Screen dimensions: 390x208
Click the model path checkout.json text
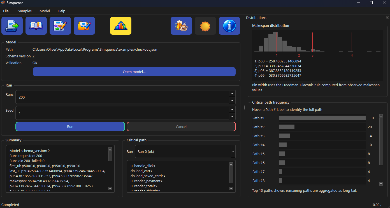(x=95, y=49)
